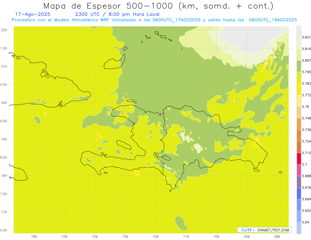311x240 pixels.
Task: Select the date label '17-Ago-2025'
Action: (x=33, y=14)
